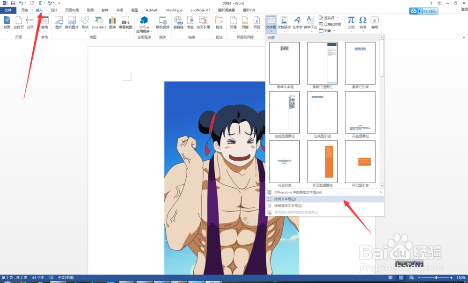
Task: Select Draw Text Box (绘制文本框)
Action: [x=325, y=199]
